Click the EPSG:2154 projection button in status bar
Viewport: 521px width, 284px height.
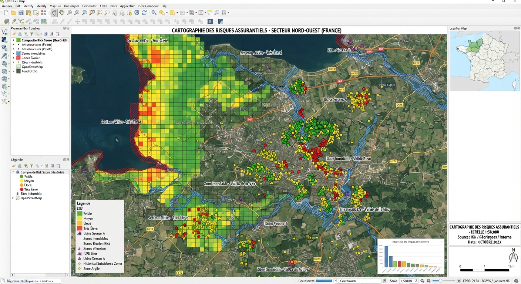(x=486, y=281)
